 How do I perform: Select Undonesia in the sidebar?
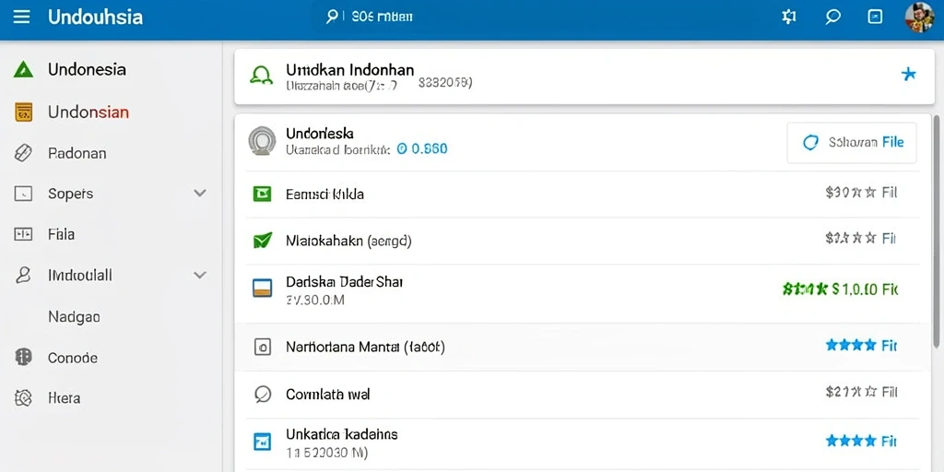[x=88, y=69]
